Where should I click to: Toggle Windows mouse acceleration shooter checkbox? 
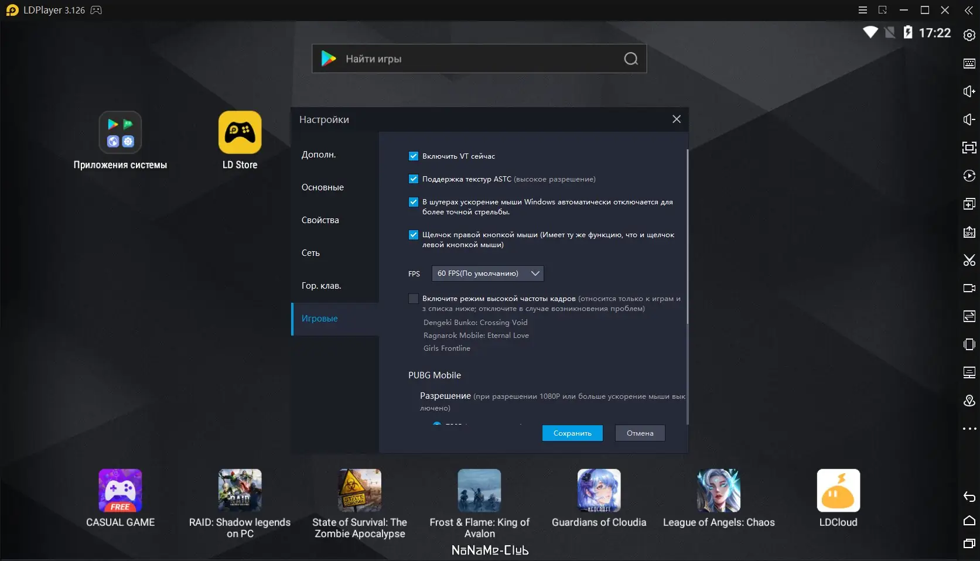(414, 201)
